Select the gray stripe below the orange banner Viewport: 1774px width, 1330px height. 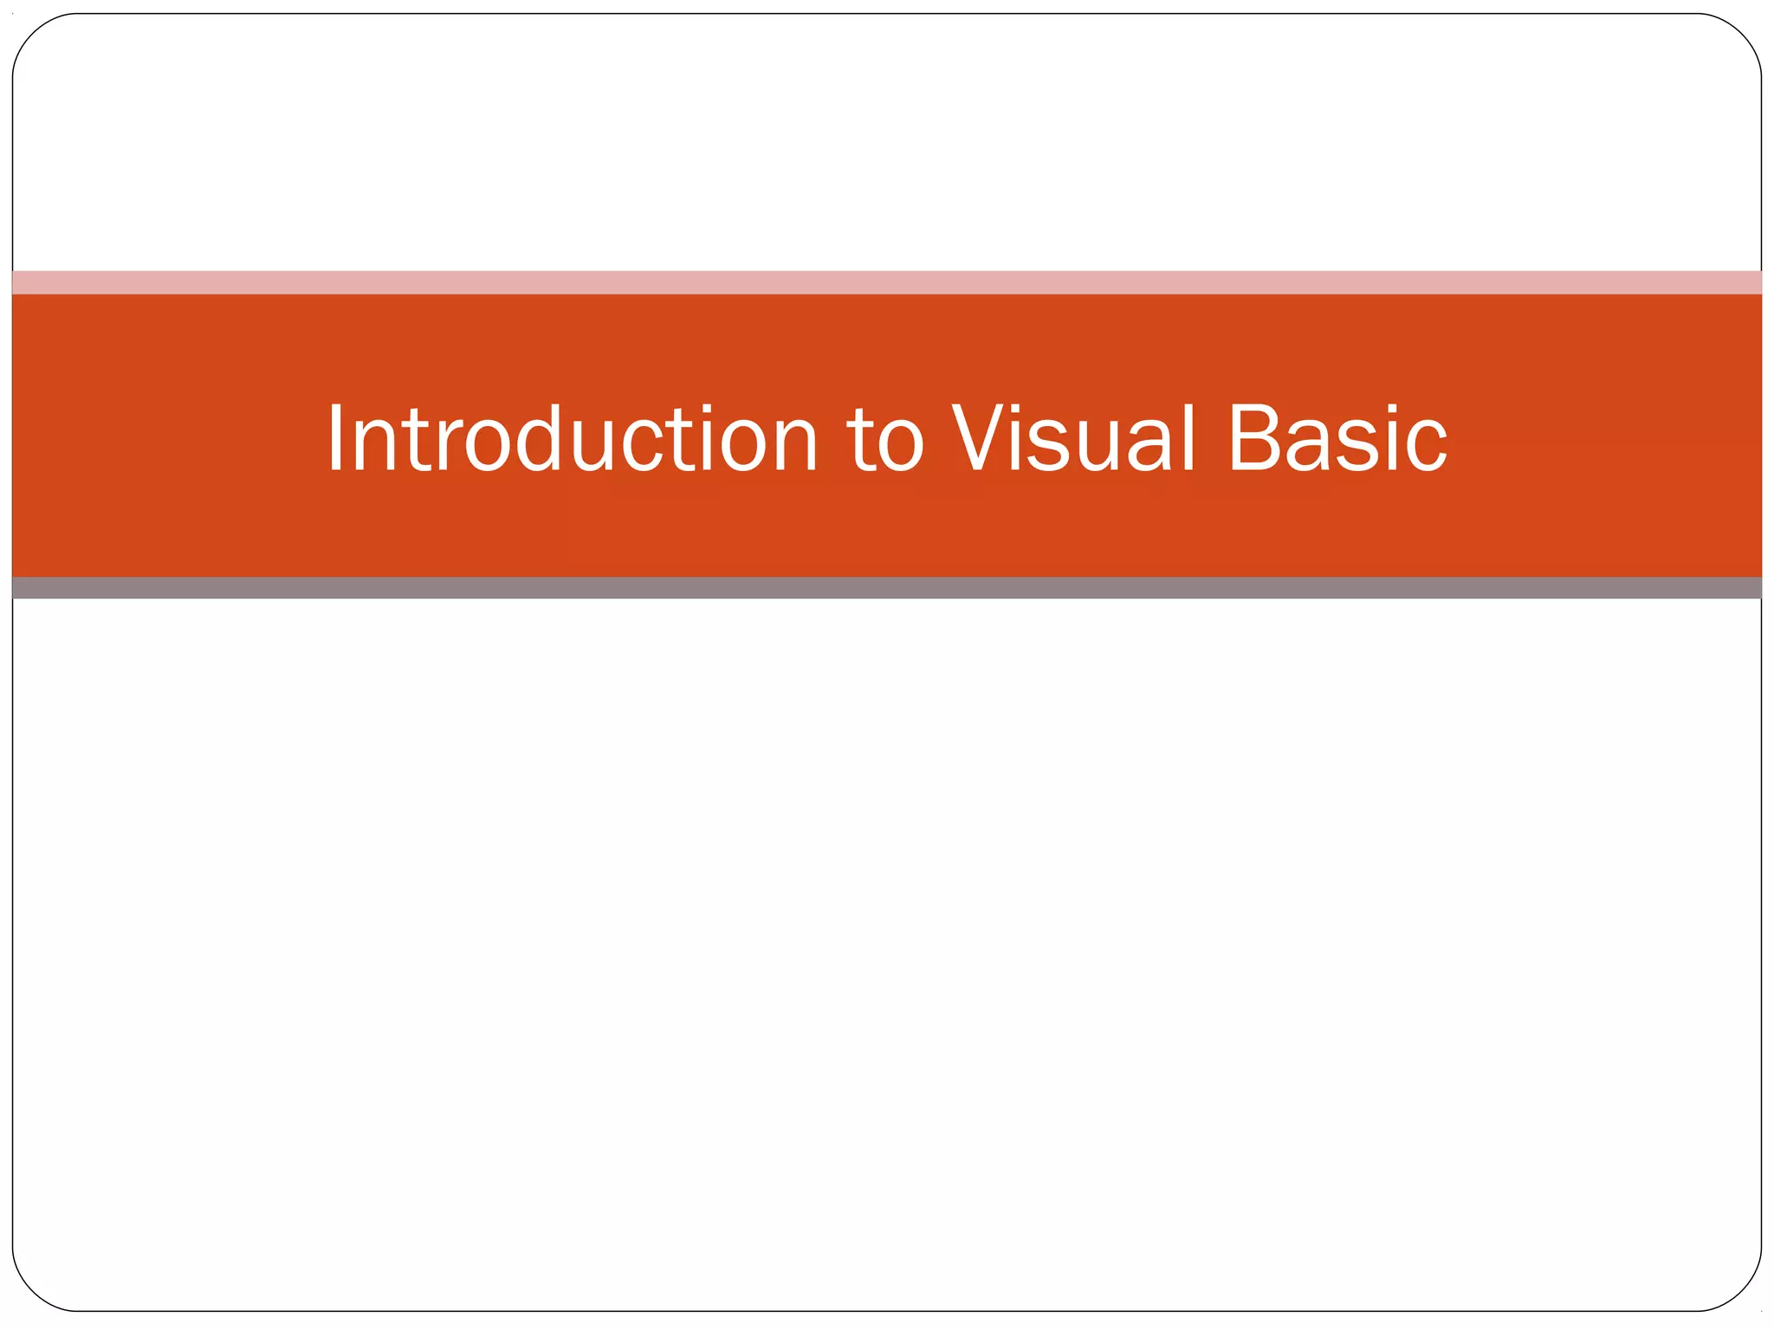(887, 588)
